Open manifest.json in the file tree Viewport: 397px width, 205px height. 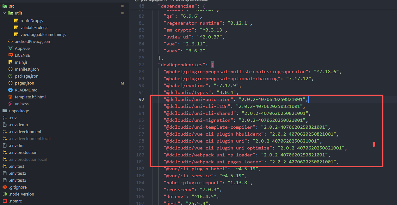[27, 69]
